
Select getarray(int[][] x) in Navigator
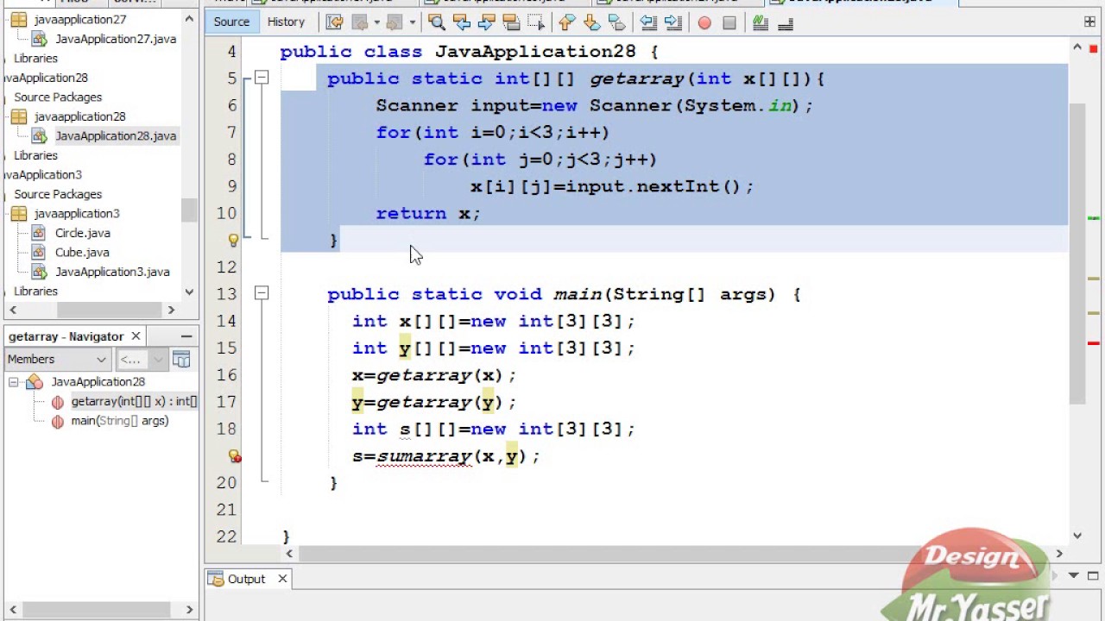pos(134,401)
